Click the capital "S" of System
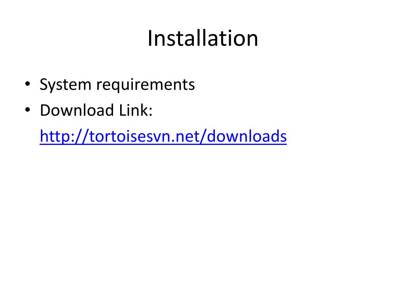The image size is (406, 304). click(44, 84)
